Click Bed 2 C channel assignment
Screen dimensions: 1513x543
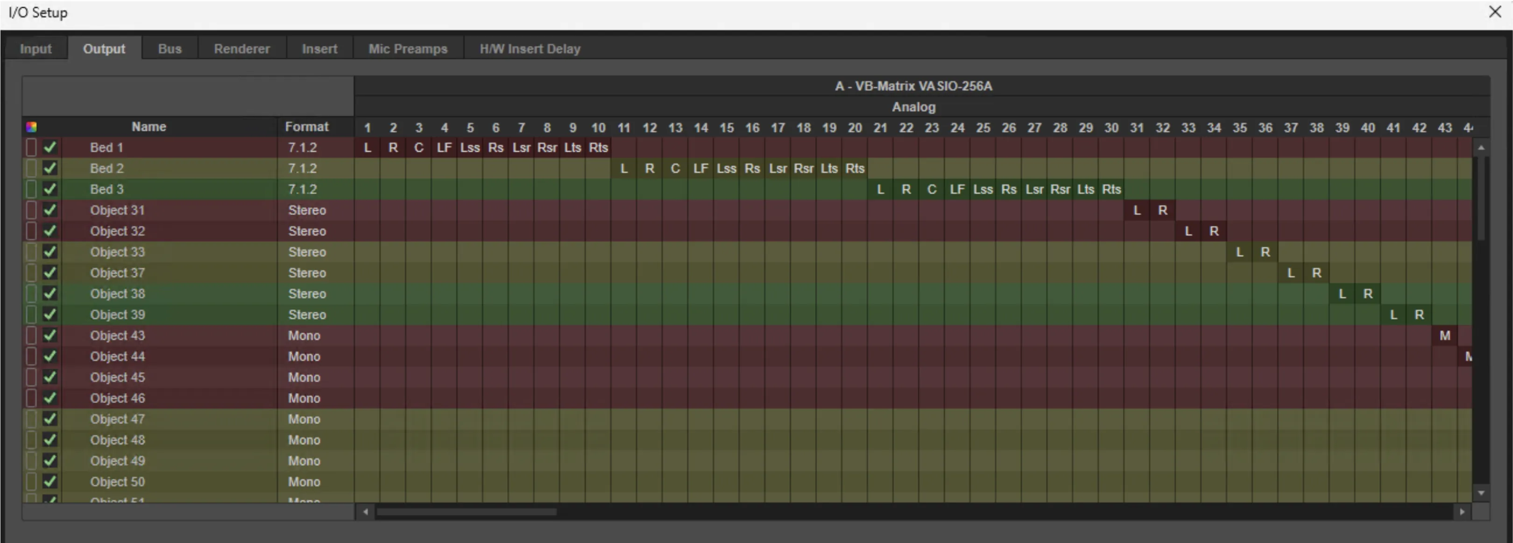675,168
